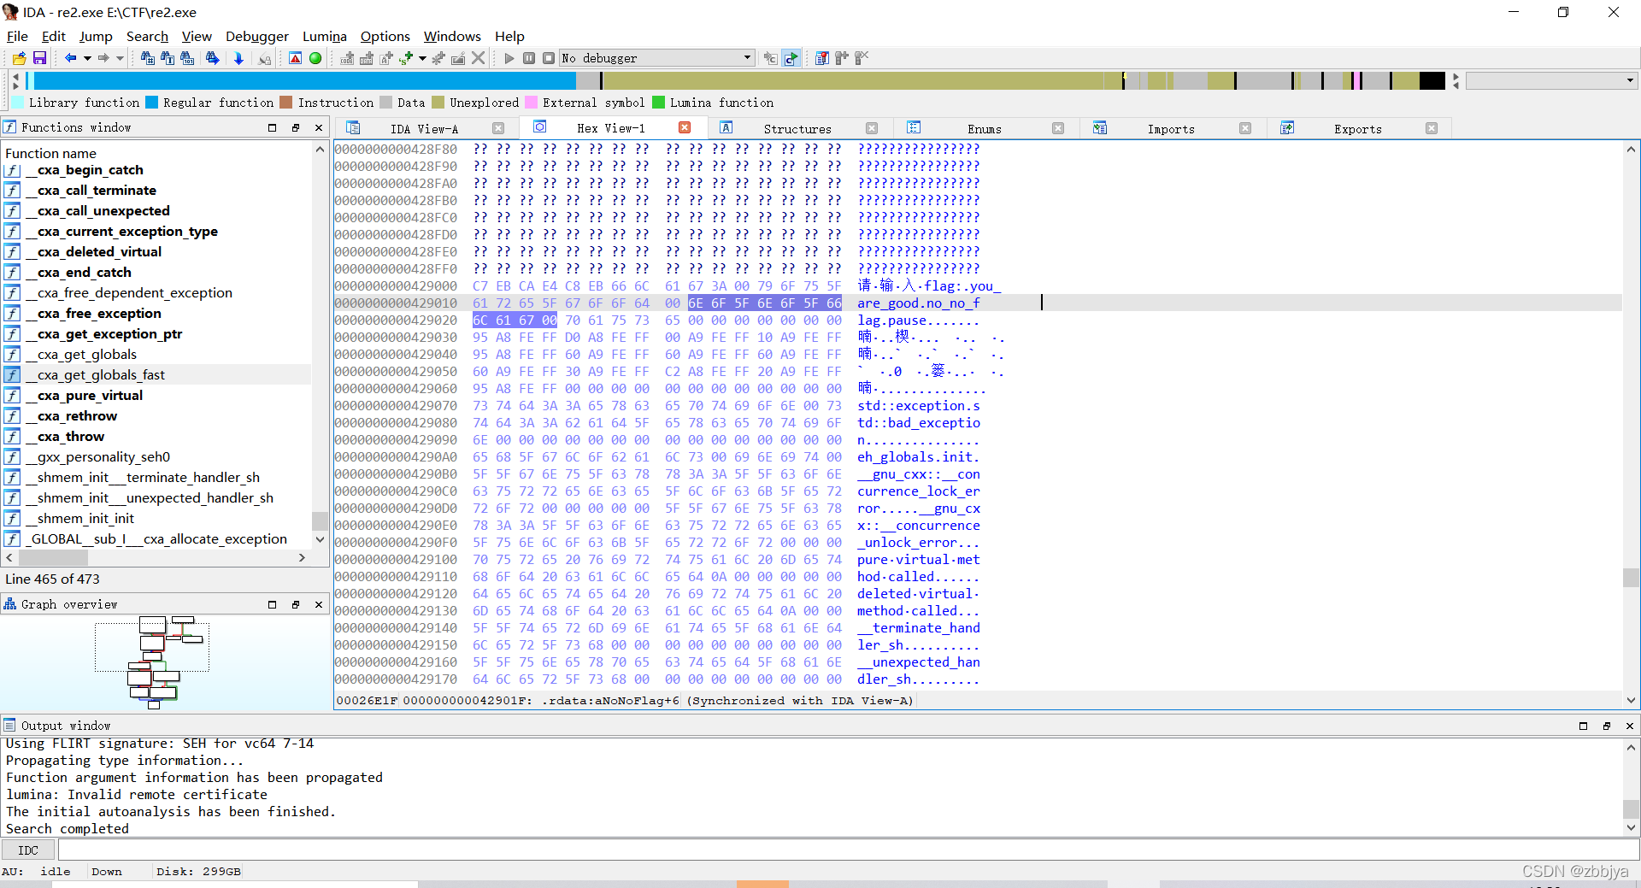The image size is (1641, 888).
Task: Click the red warning triangle icon
Action: coord(295,58)
